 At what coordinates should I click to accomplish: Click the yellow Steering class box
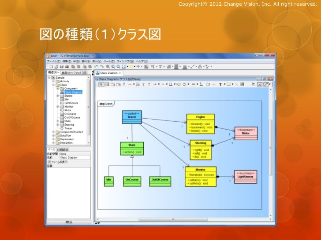[x=201, y=150]
